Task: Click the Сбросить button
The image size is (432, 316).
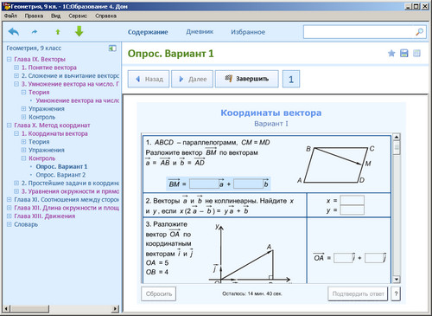Action: 159,293
